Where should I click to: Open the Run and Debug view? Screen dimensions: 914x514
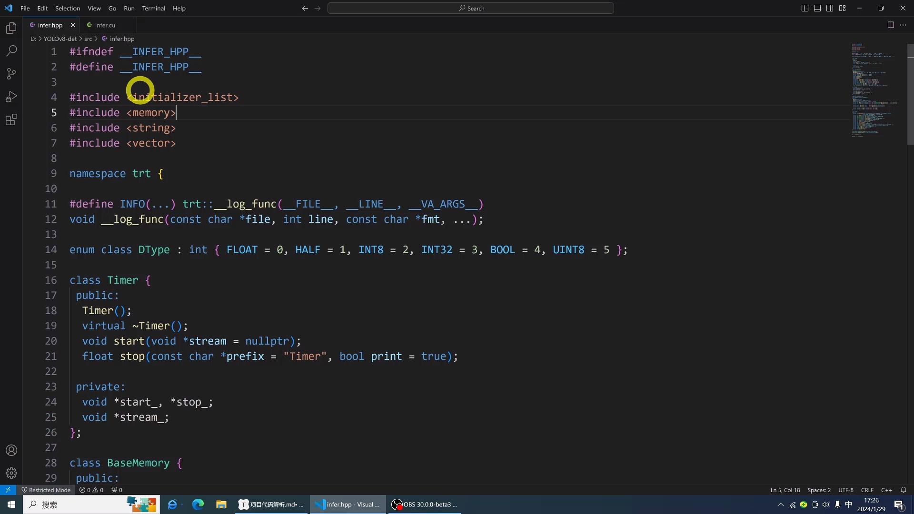click(x=11, y=97)
